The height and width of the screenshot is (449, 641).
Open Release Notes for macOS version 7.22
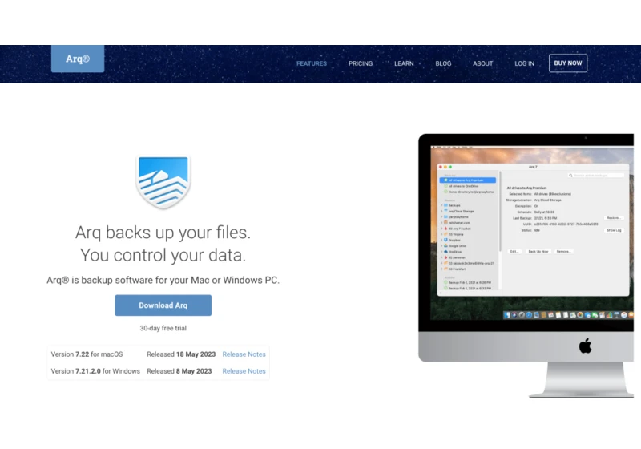(x=244, y=354)
